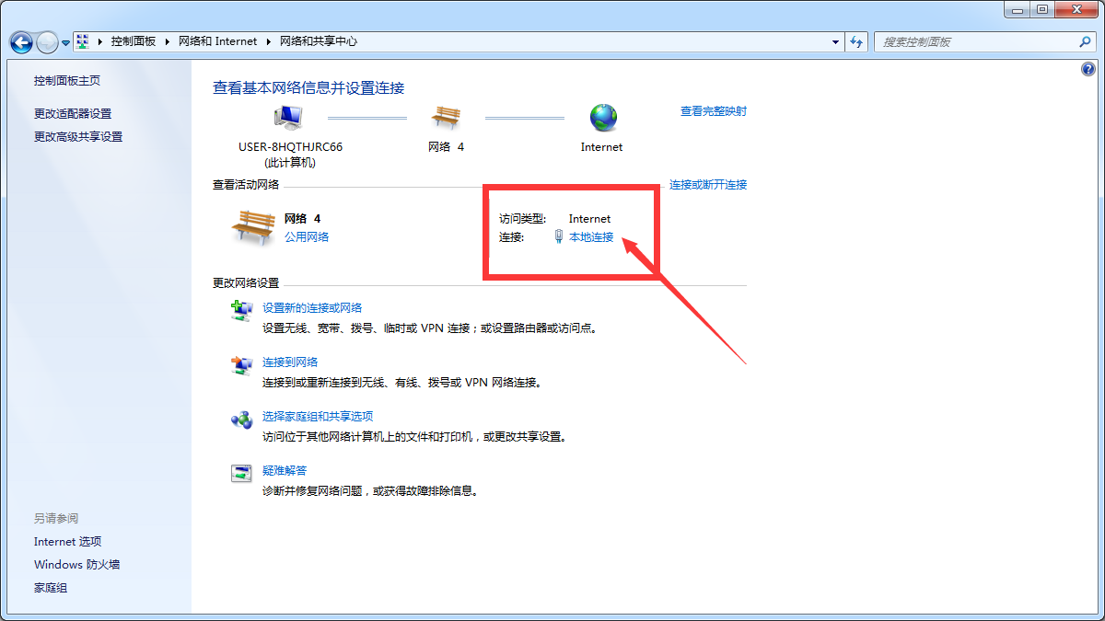Open Internet 选项 link

tap(68, 542)
